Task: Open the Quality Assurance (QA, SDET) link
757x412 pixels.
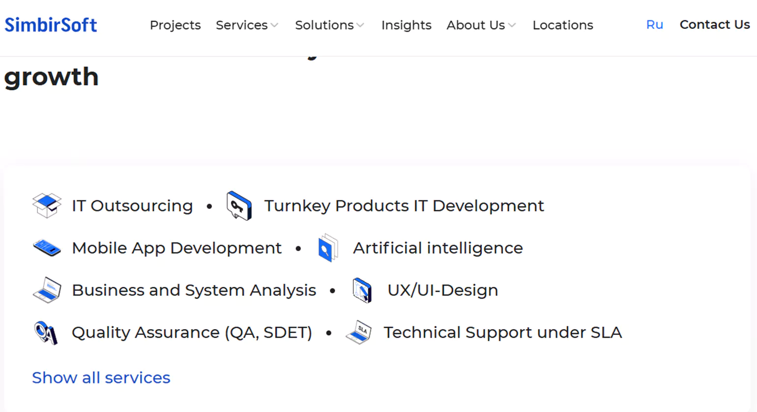Action: tap(192, 333)
